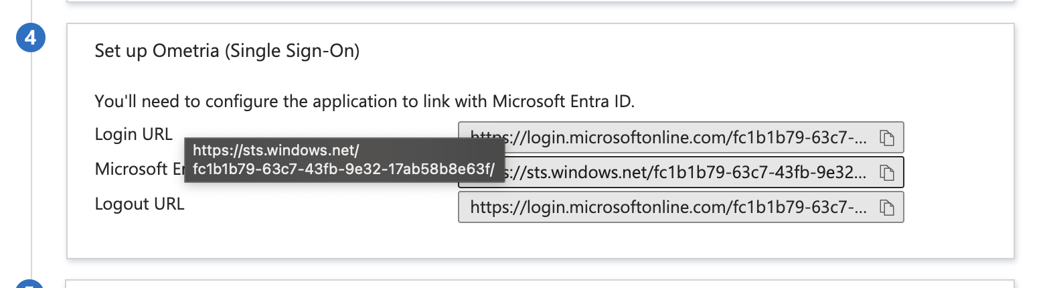Select the partially visible step 5 badge

(x=30, y=284)
